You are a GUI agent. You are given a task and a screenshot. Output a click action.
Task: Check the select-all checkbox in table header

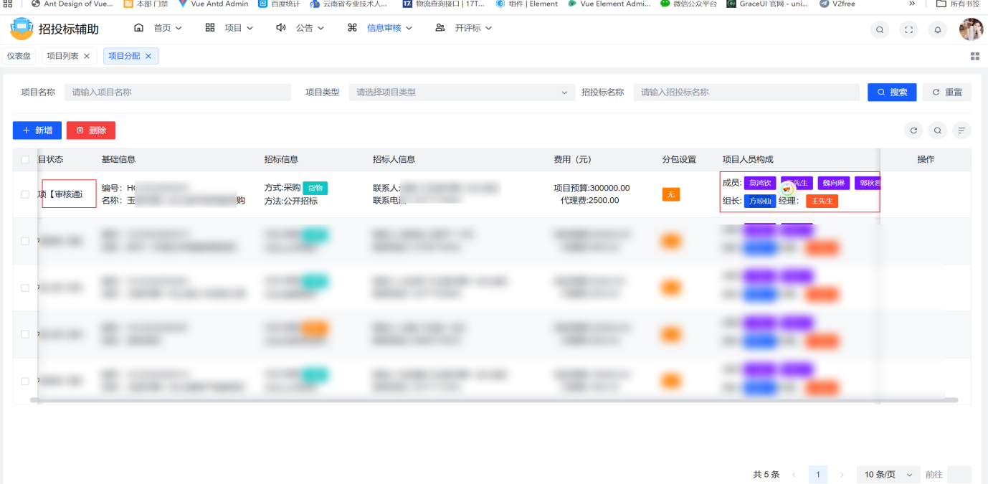tap(25, 159)
